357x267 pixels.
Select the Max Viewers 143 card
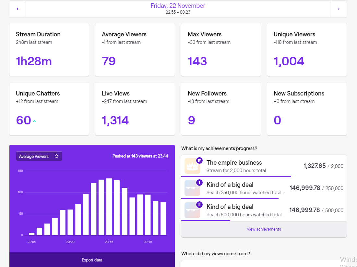tap(221, 50)
